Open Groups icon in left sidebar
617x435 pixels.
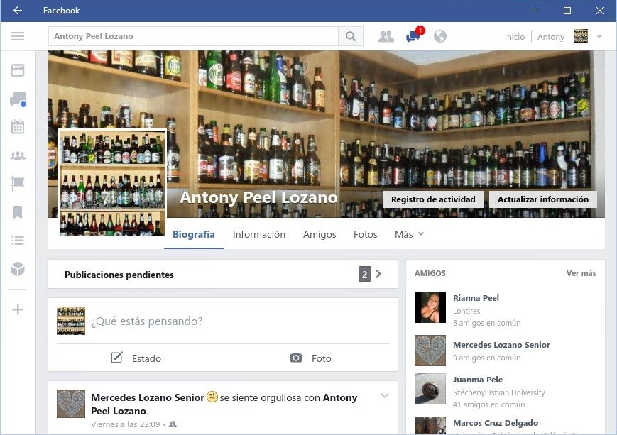[x=18, y=155]
